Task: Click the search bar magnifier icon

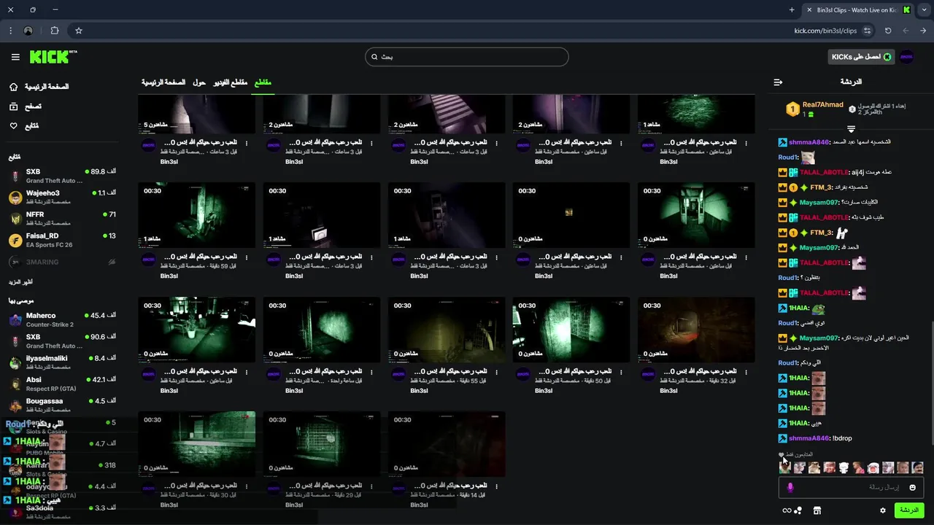Action: (x=374, y=57)
